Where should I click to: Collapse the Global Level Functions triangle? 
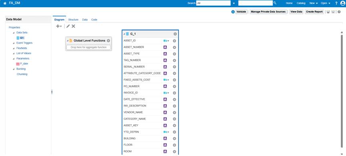click(x=68, y=41)
